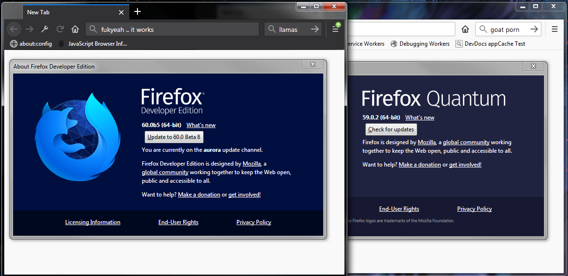Minimize the Developer Edition browser window
The height and width of the screenshot is (276, 568).
[304, 6]
